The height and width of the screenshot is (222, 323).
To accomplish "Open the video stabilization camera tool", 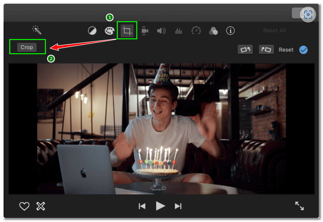I will pos(145,31).
